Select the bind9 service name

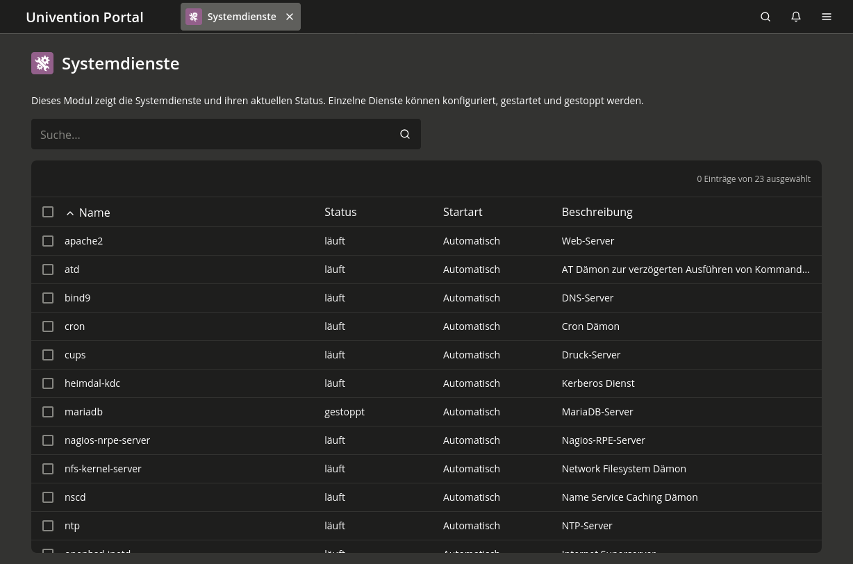pyautogui.click(x=77, y=298)
